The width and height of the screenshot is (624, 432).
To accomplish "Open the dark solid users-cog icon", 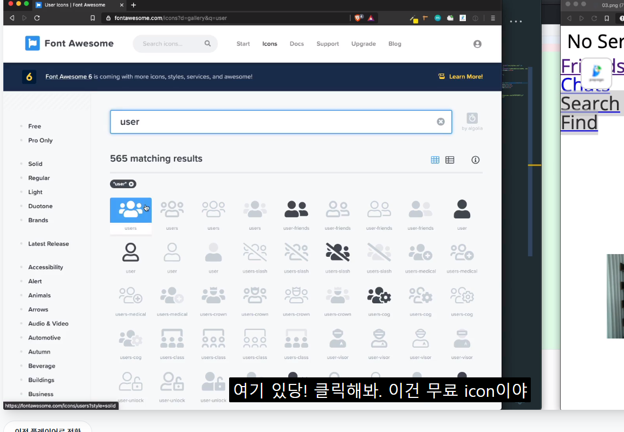I will point(379,295).
